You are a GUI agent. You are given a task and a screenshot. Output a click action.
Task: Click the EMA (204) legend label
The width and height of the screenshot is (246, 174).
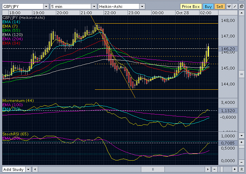point(13,39)
